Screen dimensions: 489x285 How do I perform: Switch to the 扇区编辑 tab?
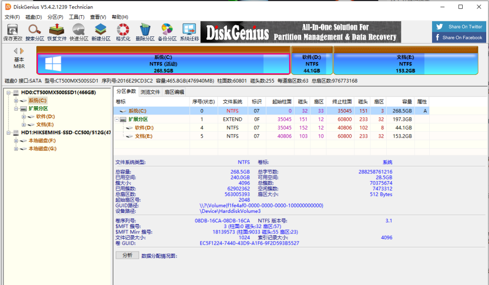click(174, 92)
